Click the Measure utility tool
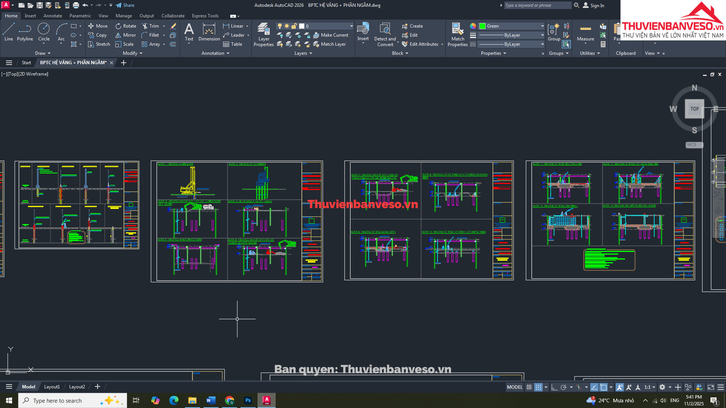 [x=585, y=32]
